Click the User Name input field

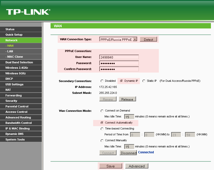(119, 57)
